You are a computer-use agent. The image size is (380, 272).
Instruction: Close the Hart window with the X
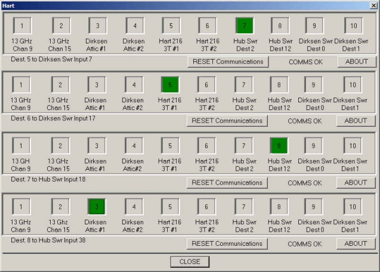pyautogui.click(x=373, y=5)
